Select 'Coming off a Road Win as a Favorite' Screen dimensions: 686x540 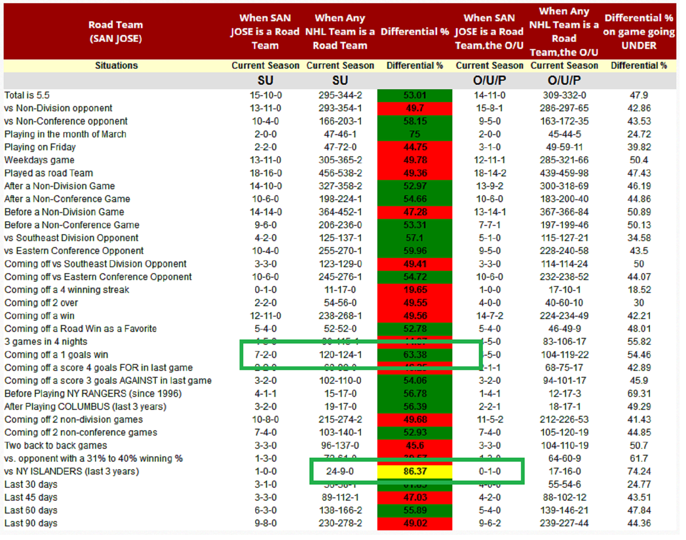pyautogui.click(x=80, y=329)
